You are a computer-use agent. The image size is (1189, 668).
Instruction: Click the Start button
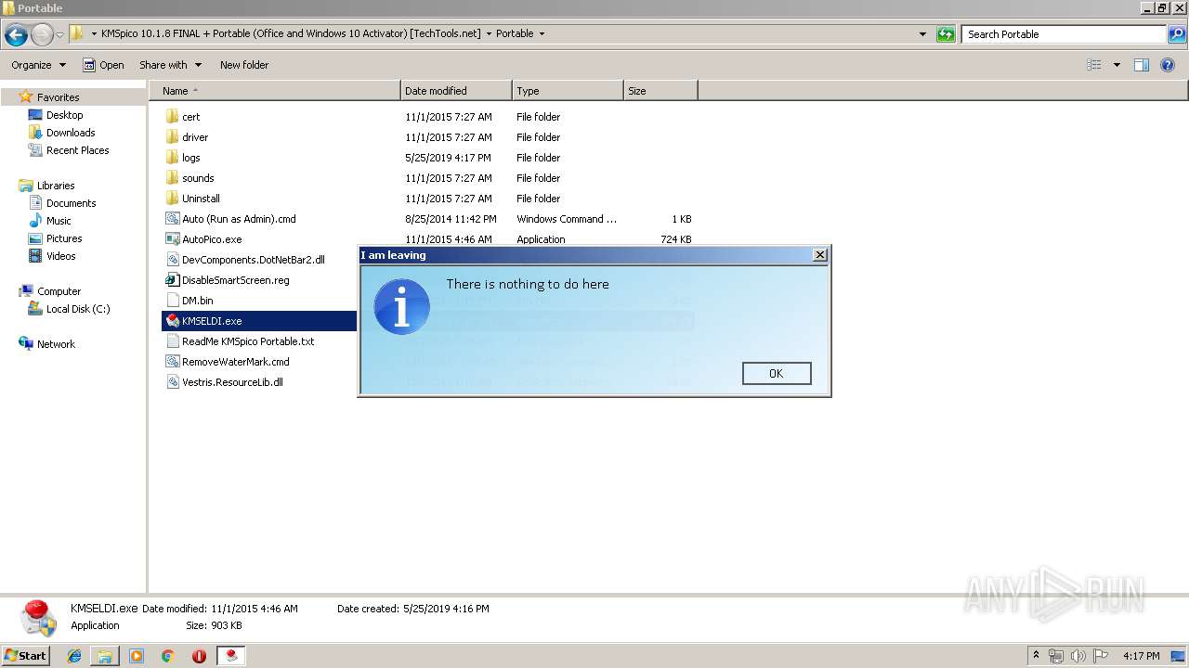point(26,656)
